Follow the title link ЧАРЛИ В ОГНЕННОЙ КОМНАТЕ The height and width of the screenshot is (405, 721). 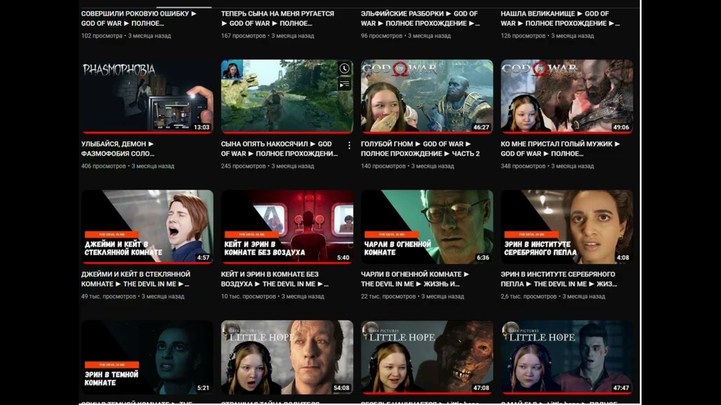click(415, 279)
